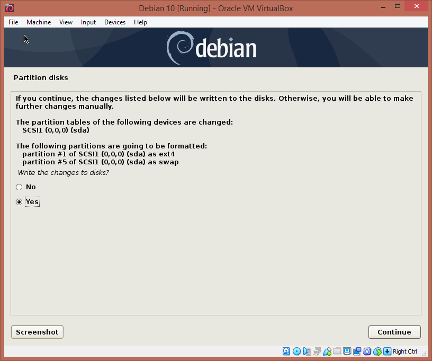Click the Continue button
Viewport: 432px width, 361px height.
coord(394,332)
